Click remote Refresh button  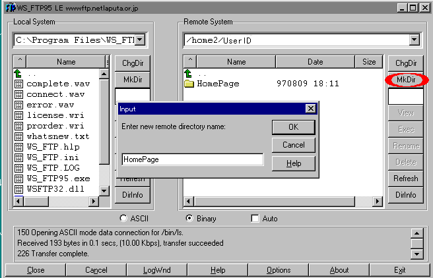(406, 179)
